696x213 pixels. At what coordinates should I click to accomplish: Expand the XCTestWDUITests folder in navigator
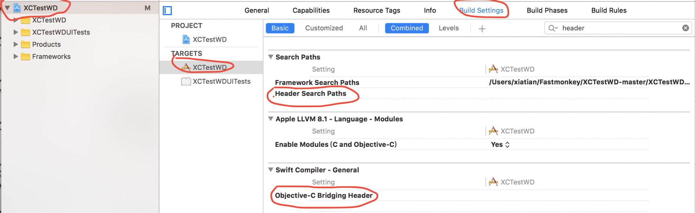click(x=16, y=32)
